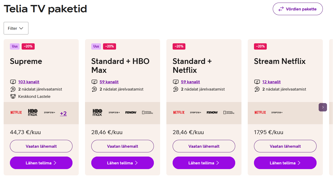The image size is (333, 179).
Task: Click the Uus badge on Supreme card
Action: tap(15, 46)
